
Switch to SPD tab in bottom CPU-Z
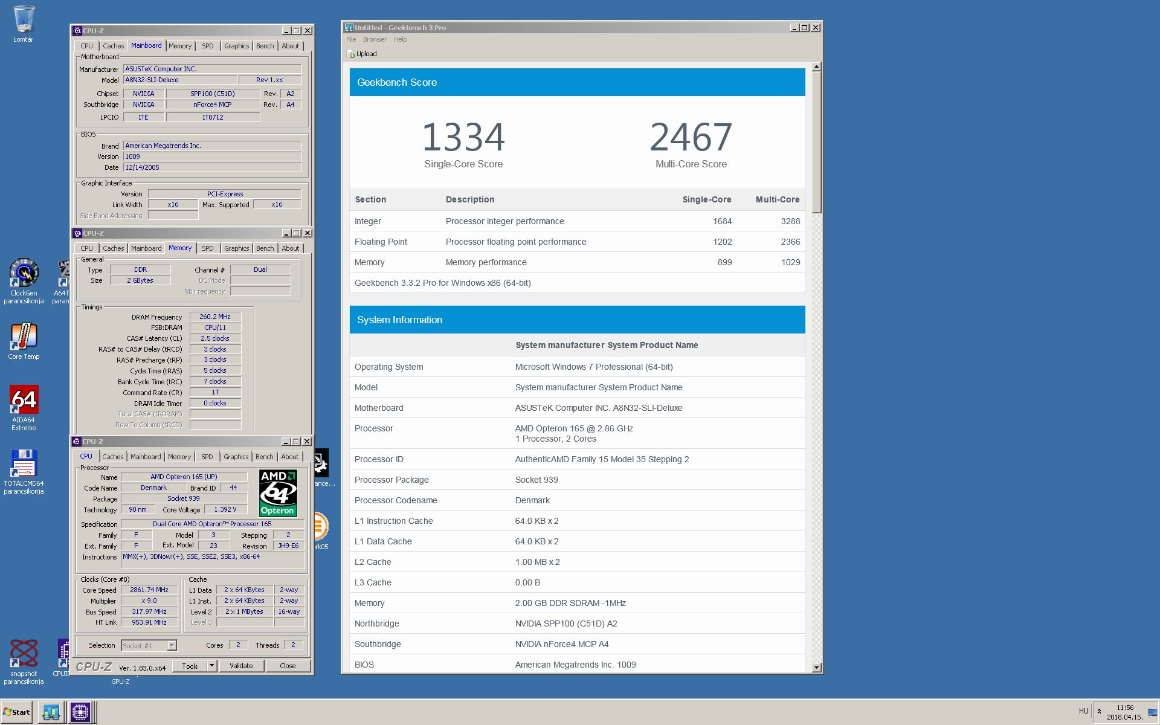tap(207, 457)
